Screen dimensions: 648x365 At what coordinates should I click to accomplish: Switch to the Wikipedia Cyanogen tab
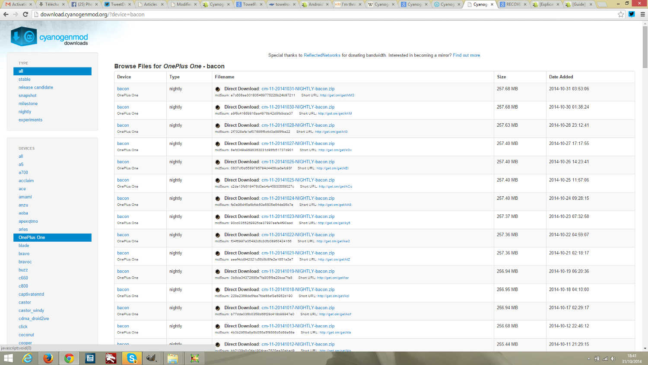pyautogui.click(x=381, y=4)
